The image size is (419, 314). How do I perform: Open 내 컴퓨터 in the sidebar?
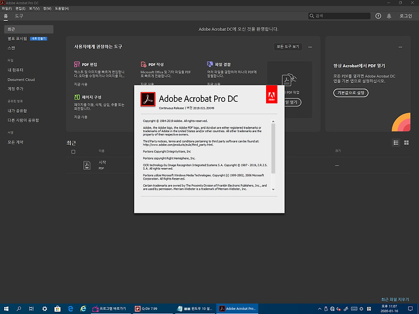coord(15,70)
